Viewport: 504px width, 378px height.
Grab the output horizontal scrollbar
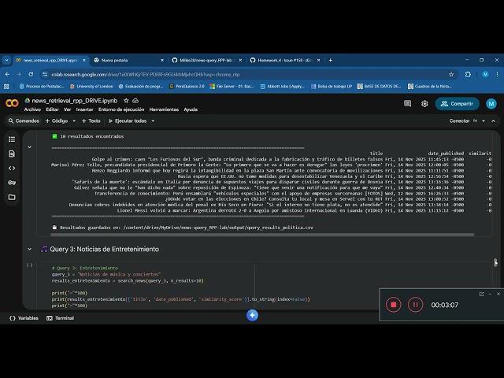coord(262,235)
